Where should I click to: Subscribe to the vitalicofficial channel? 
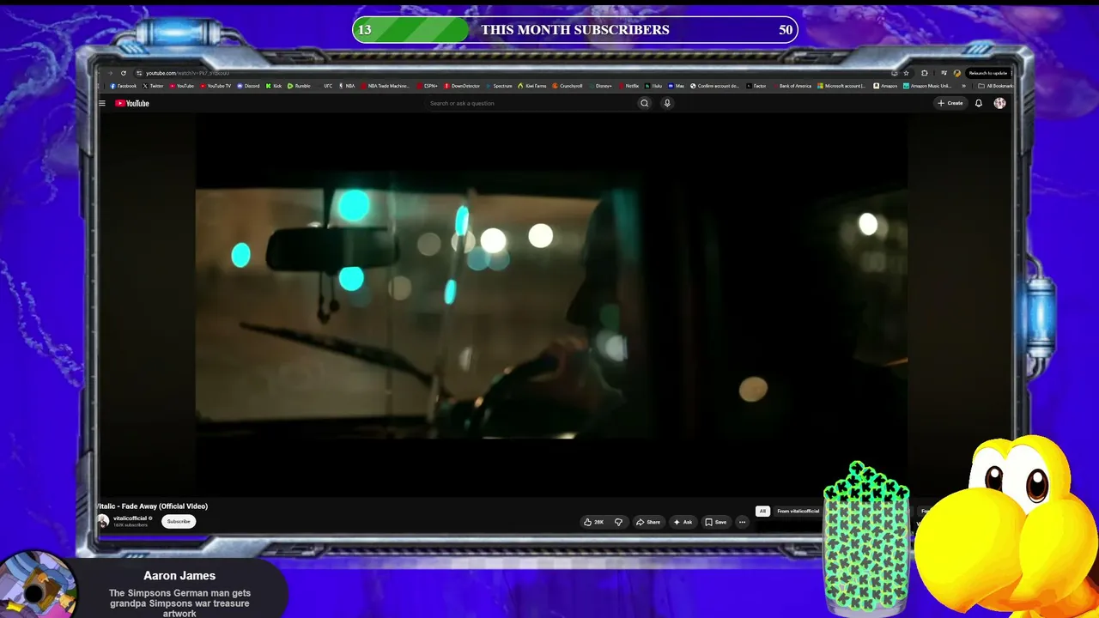179,521
